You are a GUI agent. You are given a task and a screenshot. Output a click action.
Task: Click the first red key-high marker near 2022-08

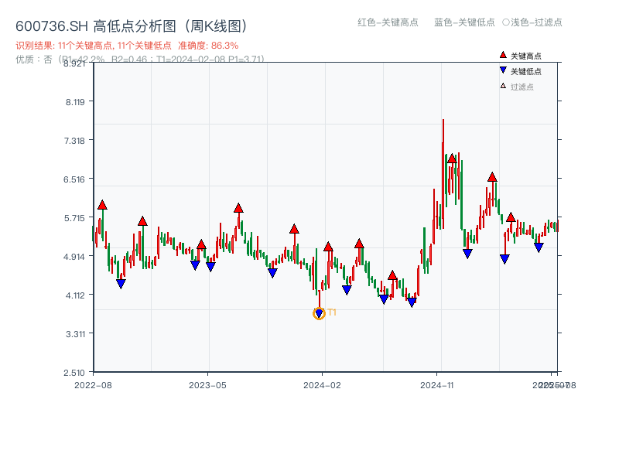101,205
